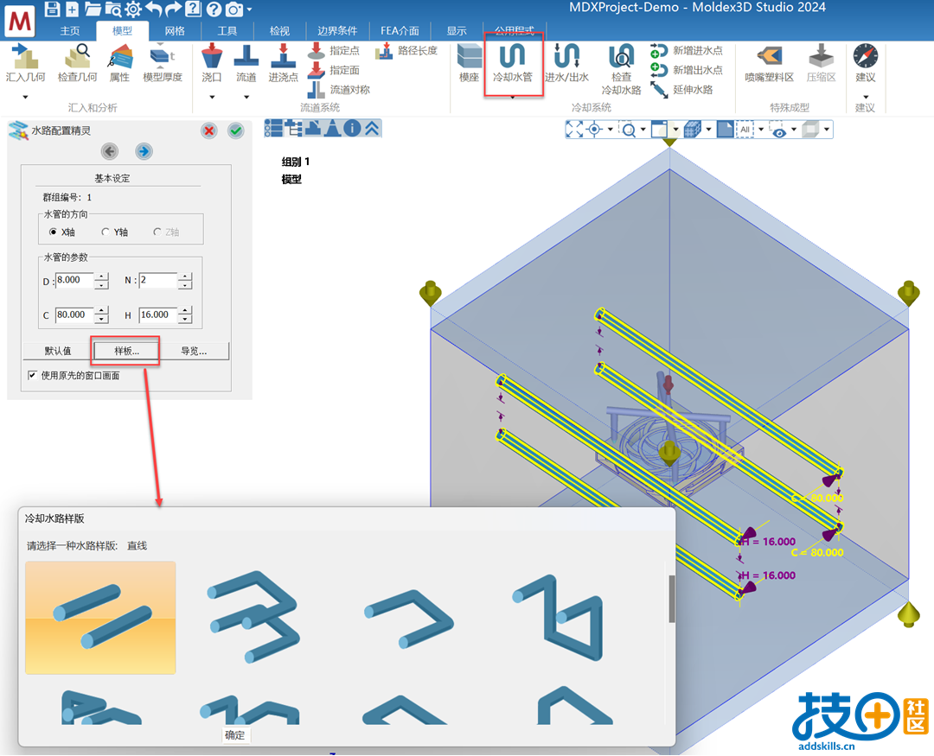
Task: Select the X轴 pipe direction radio button
Action: pyautogui.click(x=53, y=232)
